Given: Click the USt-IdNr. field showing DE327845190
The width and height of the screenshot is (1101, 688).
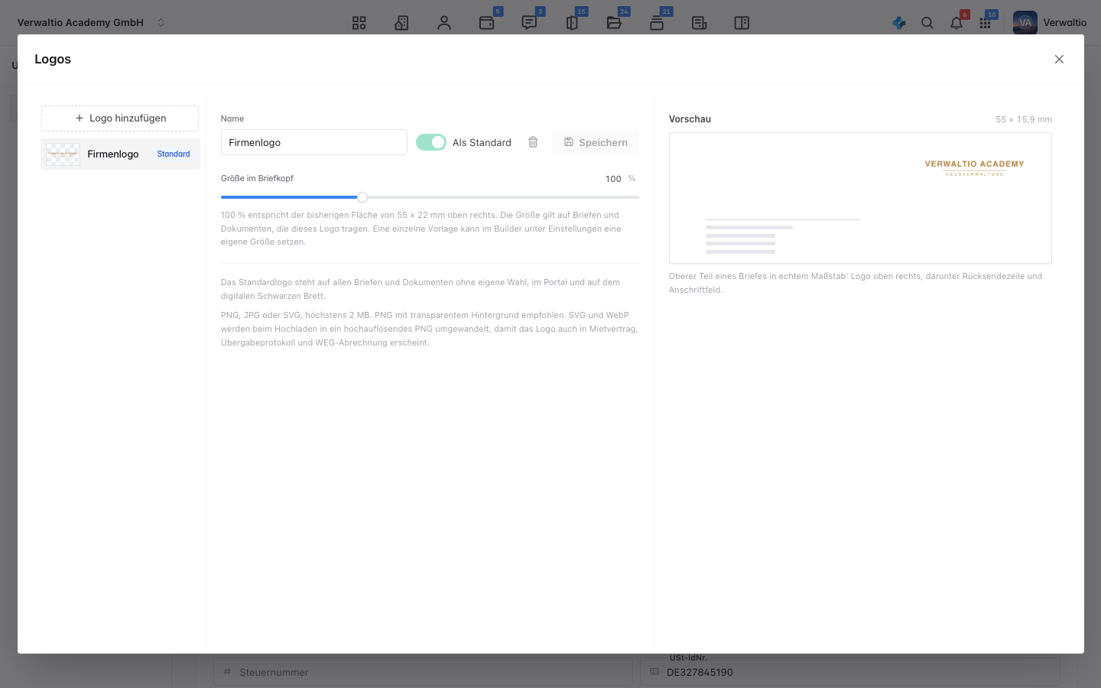Looking at the screenshot, I should coord(850,672).
